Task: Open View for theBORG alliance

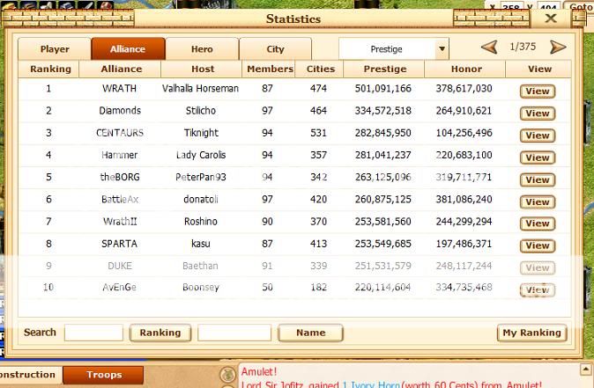Action: point(537,179)
